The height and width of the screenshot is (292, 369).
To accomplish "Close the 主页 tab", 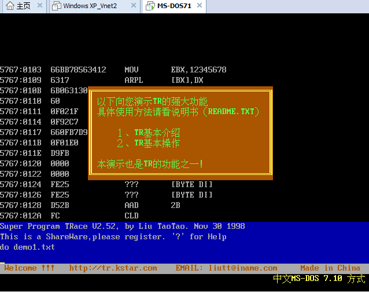I will pos(40,5).
